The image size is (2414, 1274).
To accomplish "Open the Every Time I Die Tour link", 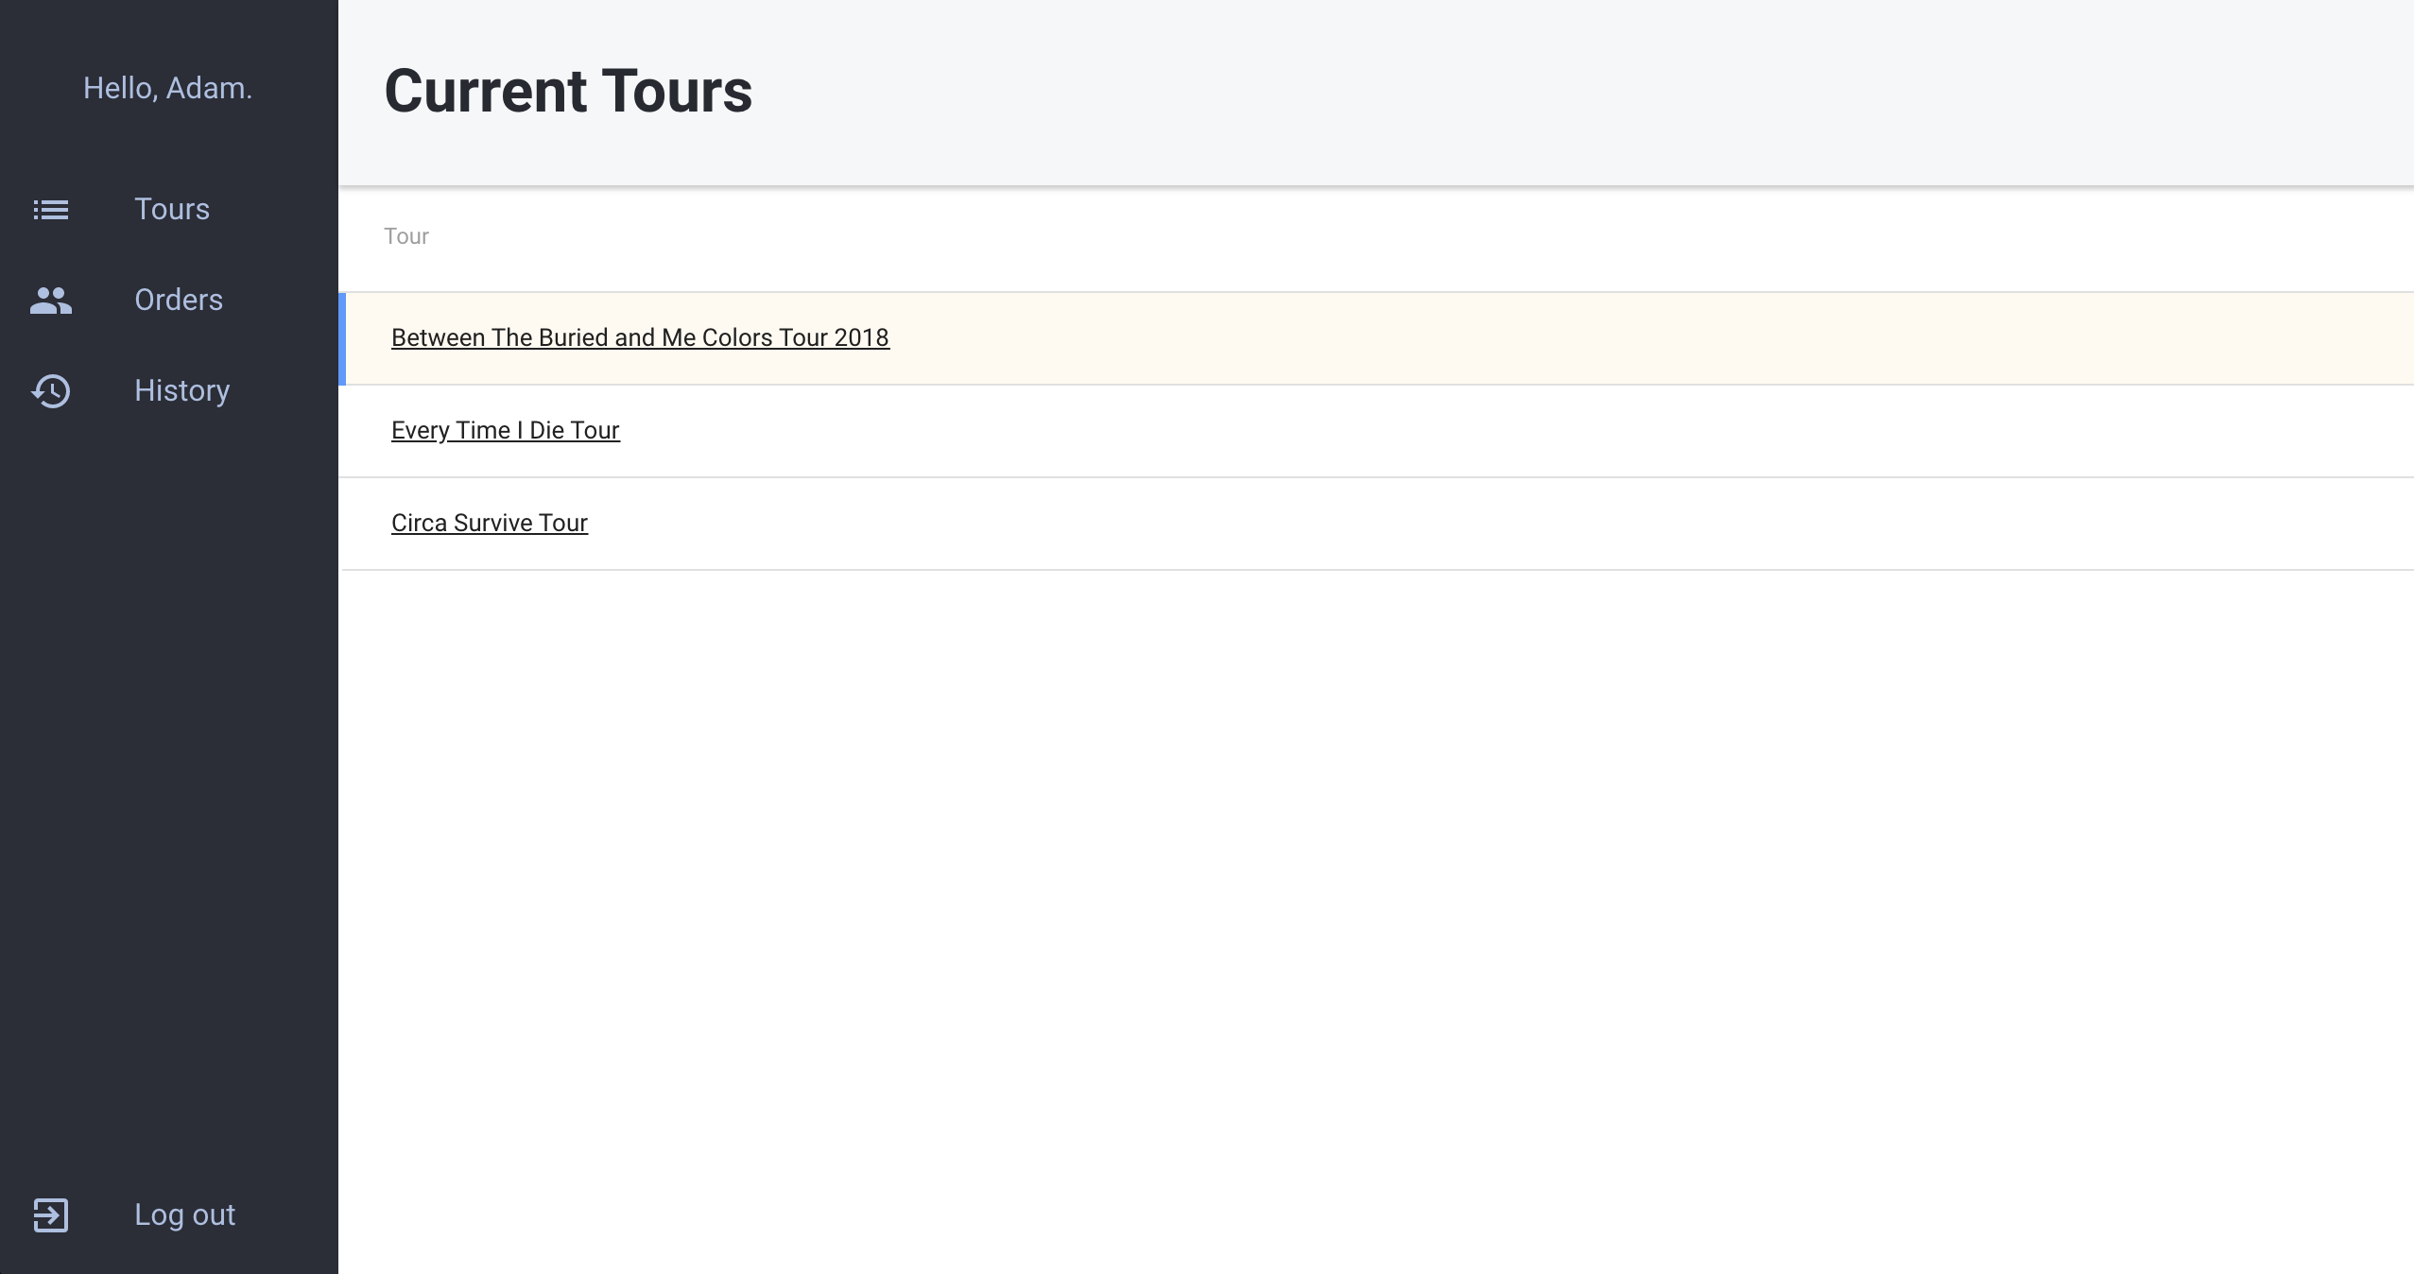I will 505,430.
